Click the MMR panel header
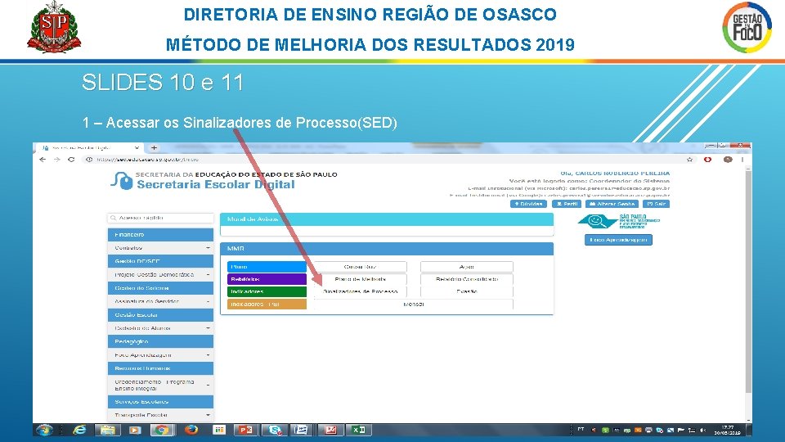Screen dimensions: 785x442 coord(387,249)
